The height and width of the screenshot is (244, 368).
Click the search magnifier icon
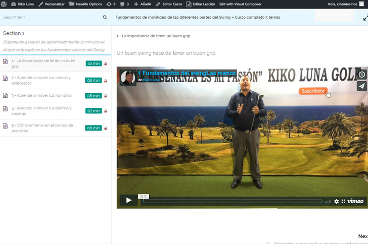coord(105,17)
